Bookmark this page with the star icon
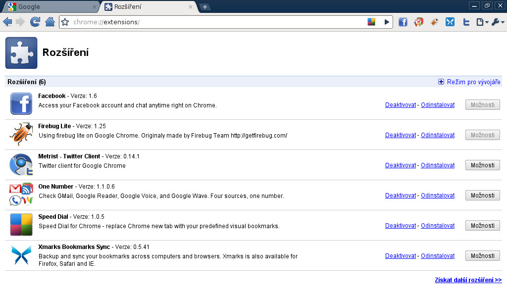507x297 pixels. pos(65,22)
